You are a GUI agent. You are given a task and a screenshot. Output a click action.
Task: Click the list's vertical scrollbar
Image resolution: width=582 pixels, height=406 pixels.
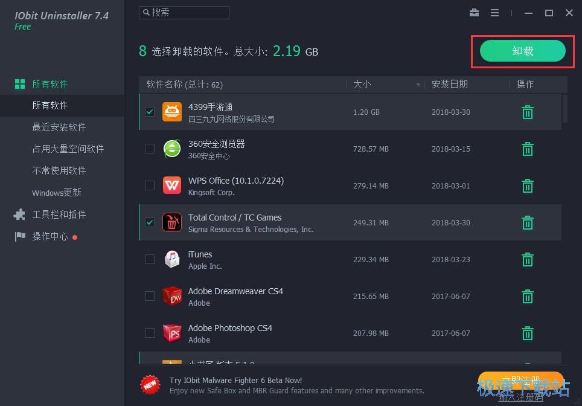coord(565,109)
